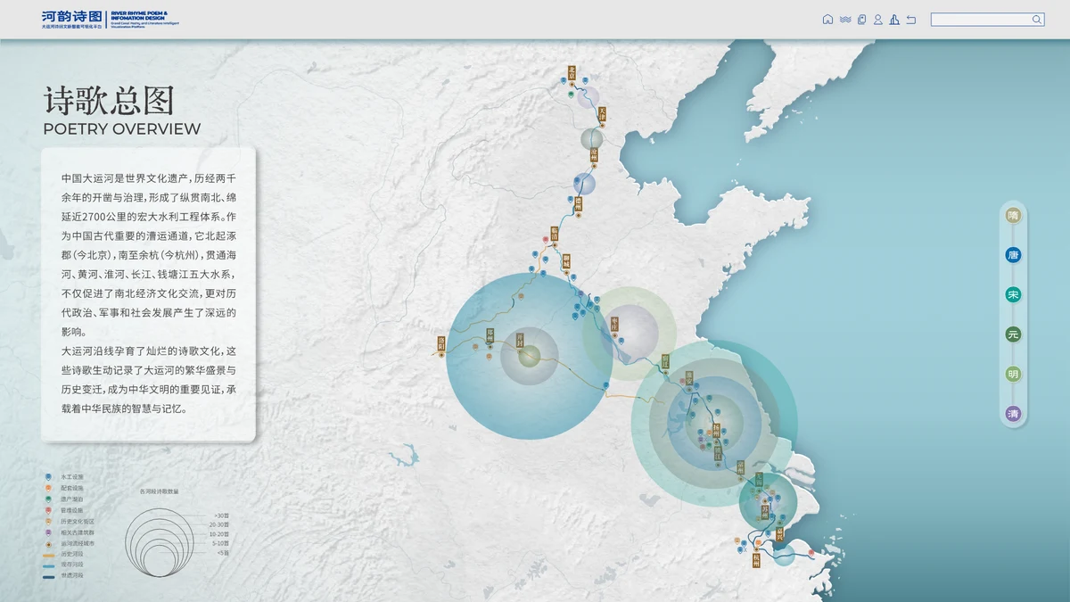Click the 运河流经城市 legend dot
Viewport: 1070px width, 602px height.
click(48, 543)
